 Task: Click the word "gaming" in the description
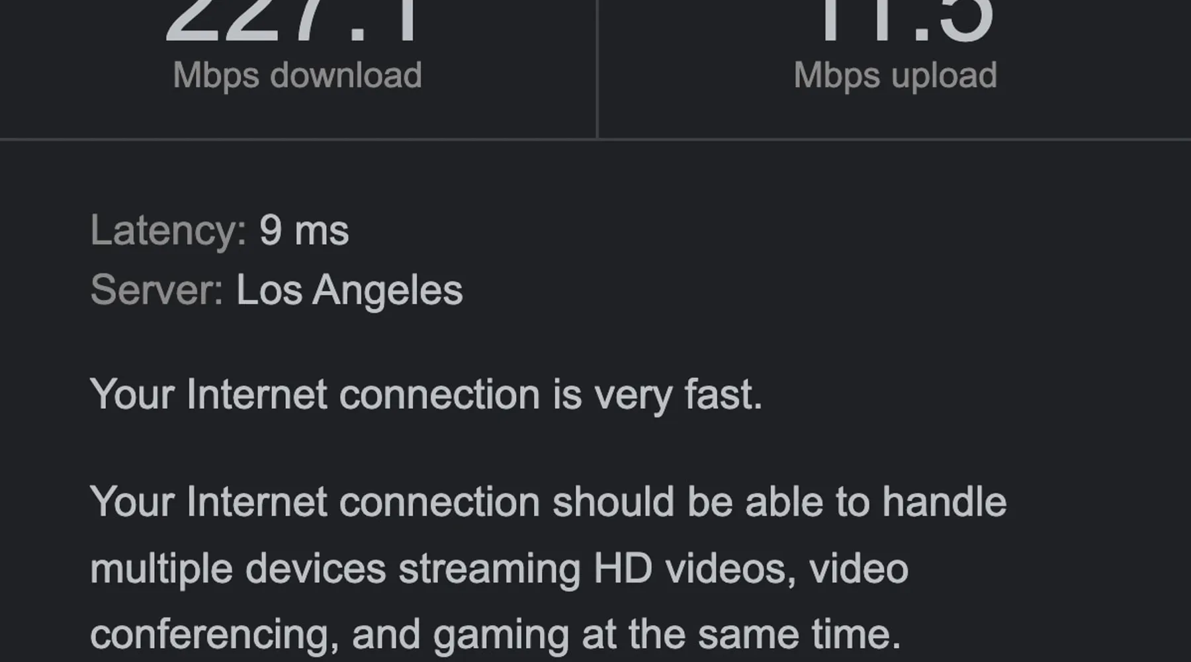[501, 634]
